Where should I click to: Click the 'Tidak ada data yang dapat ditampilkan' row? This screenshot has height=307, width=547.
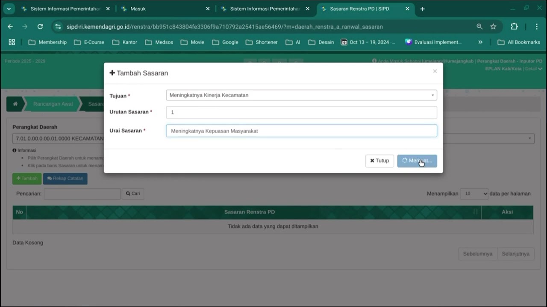coord(273,226)
